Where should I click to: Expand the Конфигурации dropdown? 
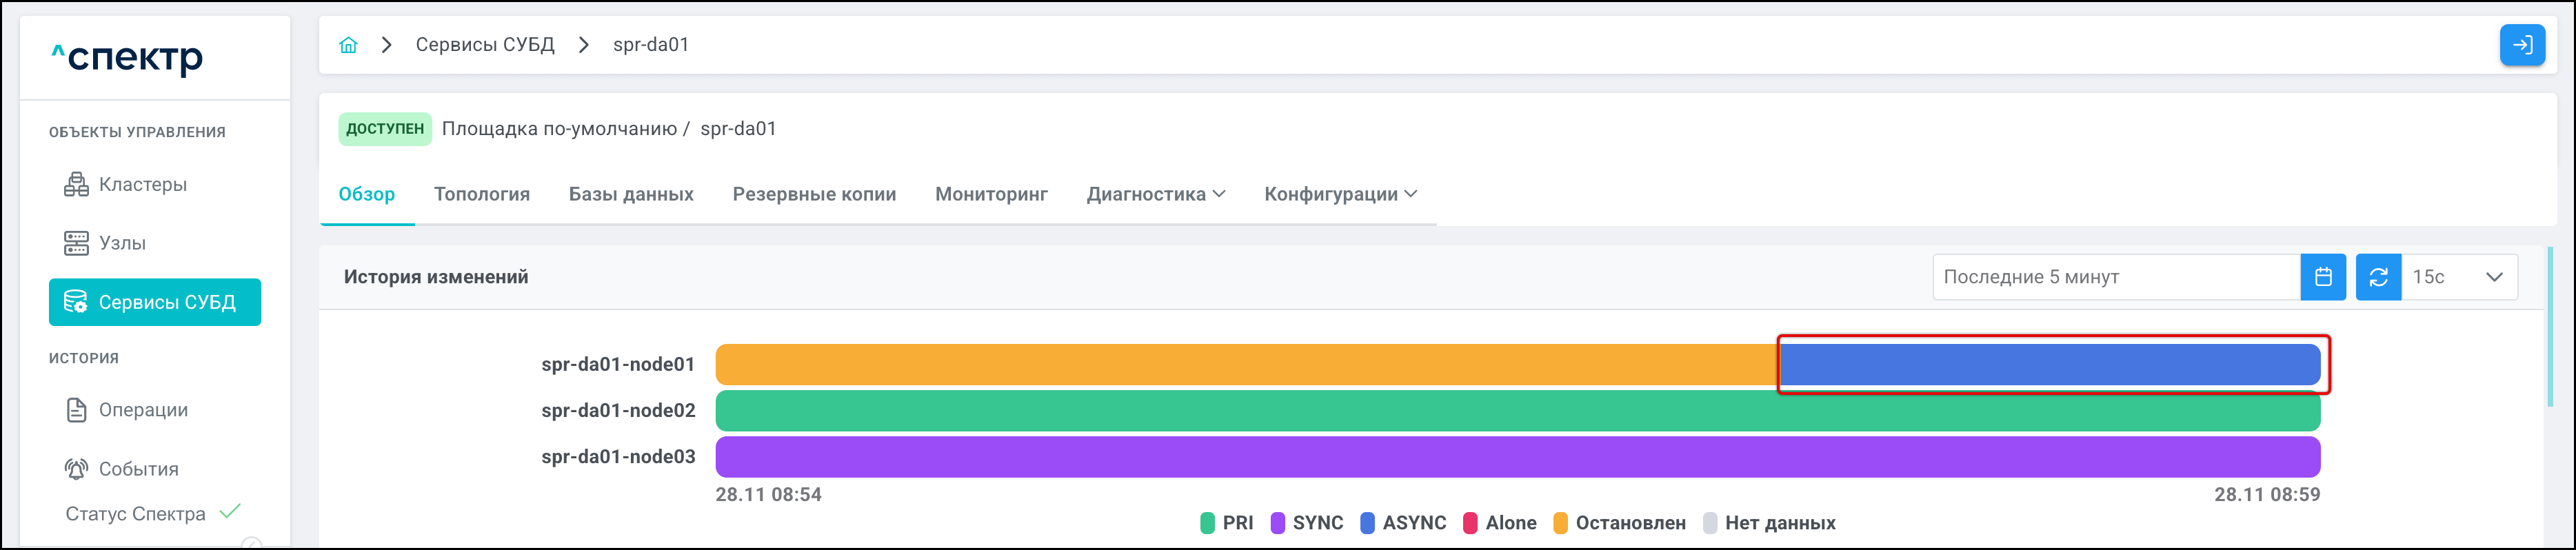[1340, 194]
